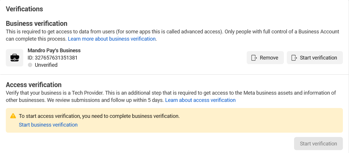Click the Verifications page heading
Screen dimensions: 349x153
[x=24, y=9]
